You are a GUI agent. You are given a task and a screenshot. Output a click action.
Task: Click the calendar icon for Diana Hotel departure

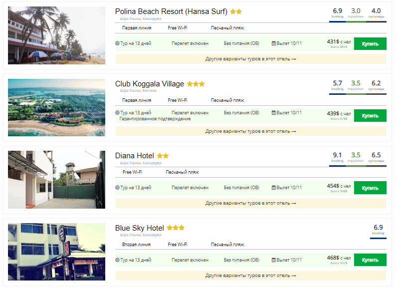[273, 188]
